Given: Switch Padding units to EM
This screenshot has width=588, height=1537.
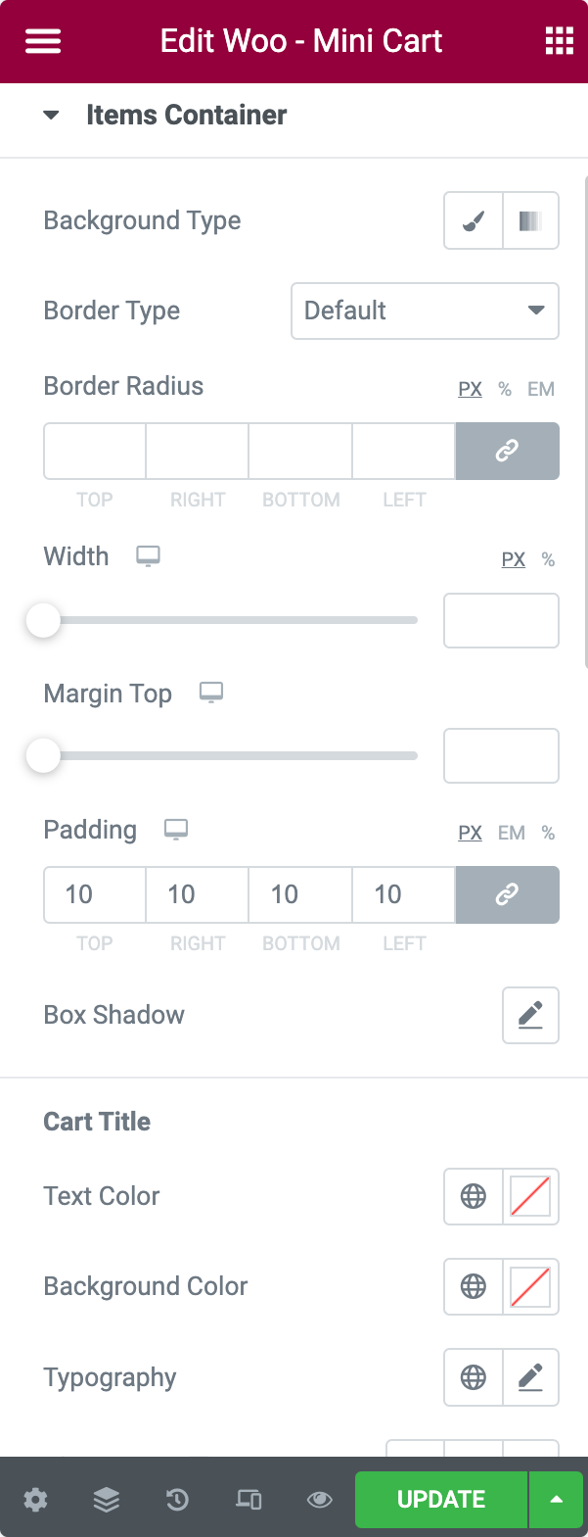Looking at the screenshot, I should point(511,832).
